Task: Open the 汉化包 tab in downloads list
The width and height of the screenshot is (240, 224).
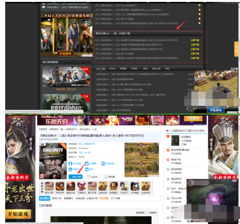Action: [112, 69]
